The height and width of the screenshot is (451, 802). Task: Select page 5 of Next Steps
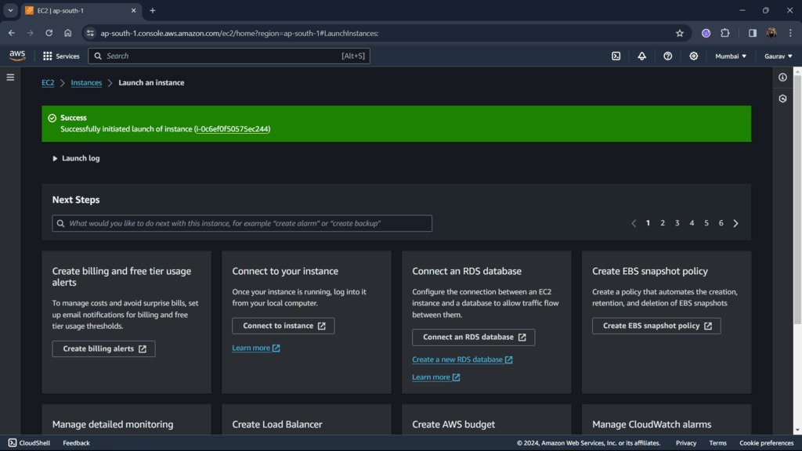click(706, 223)
